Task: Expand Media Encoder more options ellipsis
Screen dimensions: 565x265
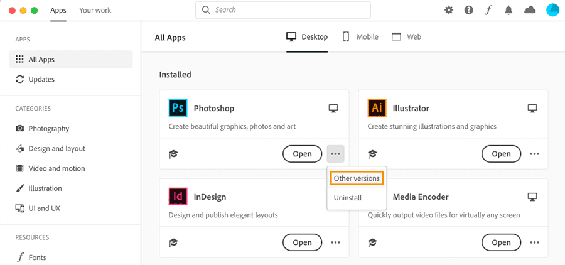Action: [534, 242]
